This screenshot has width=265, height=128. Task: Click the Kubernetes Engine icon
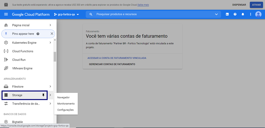(x=6, y=43)
